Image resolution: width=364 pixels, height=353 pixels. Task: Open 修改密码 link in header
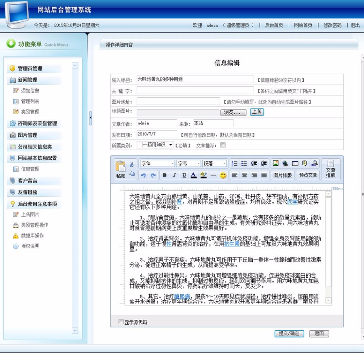pyautogui.click(x=332, y=25)
